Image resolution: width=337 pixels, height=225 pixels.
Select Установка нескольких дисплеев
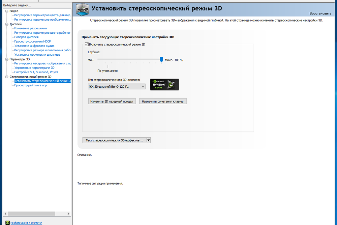(37, 55)
